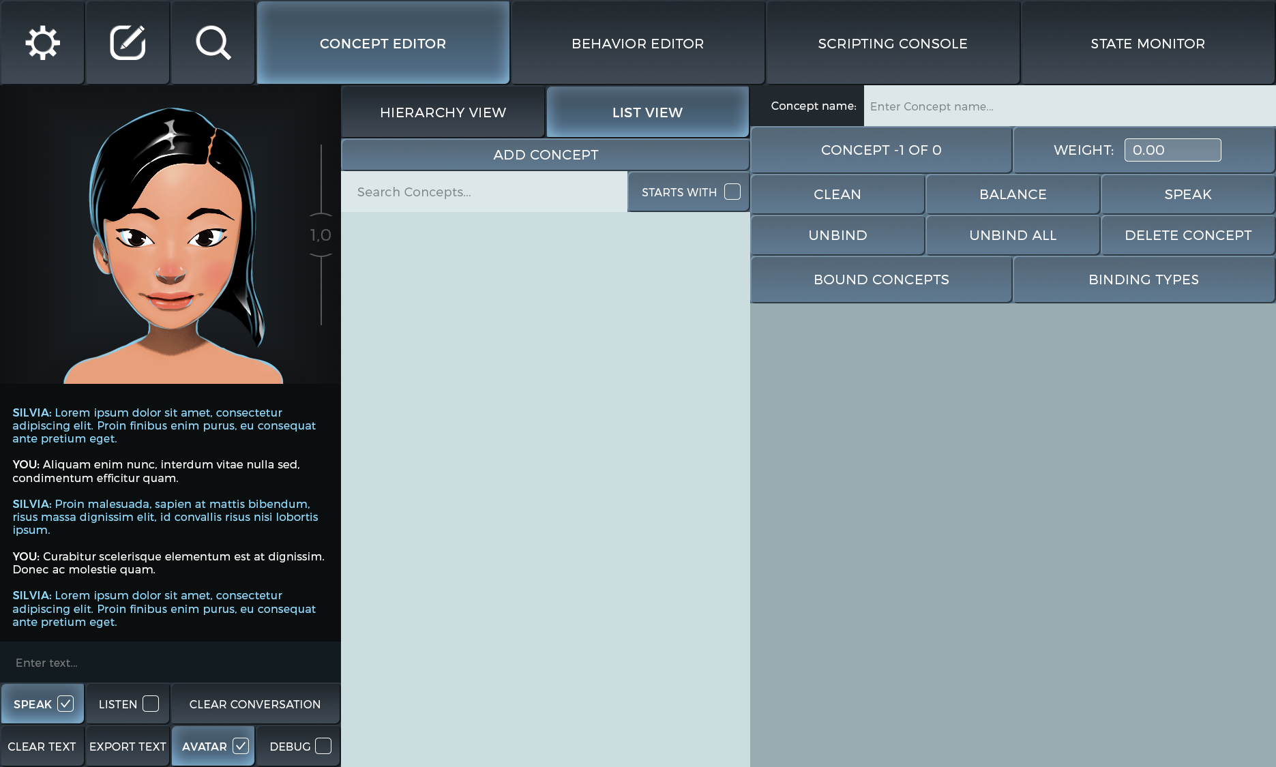Expand the Binding Types section
The image size is (1276, 767).
point(1143,280)
